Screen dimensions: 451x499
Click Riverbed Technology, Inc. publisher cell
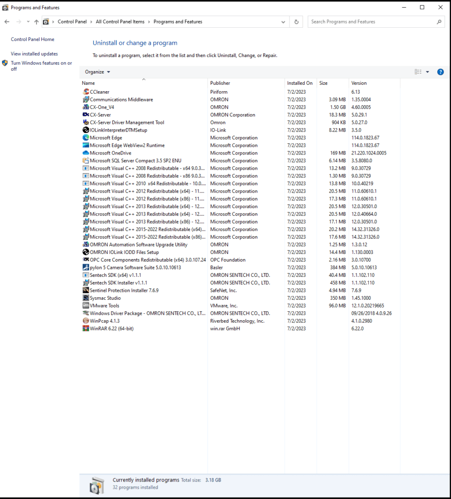point(237,321)
